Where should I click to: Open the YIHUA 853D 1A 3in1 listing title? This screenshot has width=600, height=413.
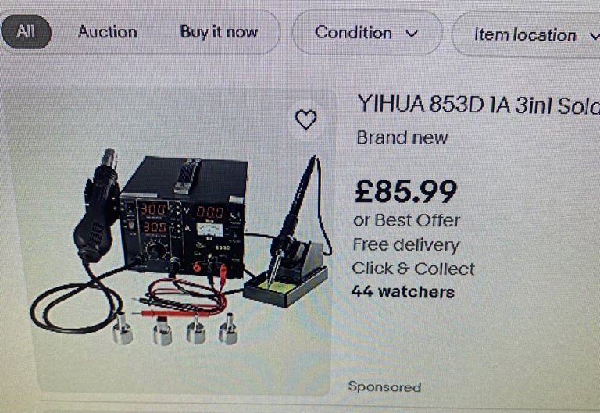pos(478,105)
